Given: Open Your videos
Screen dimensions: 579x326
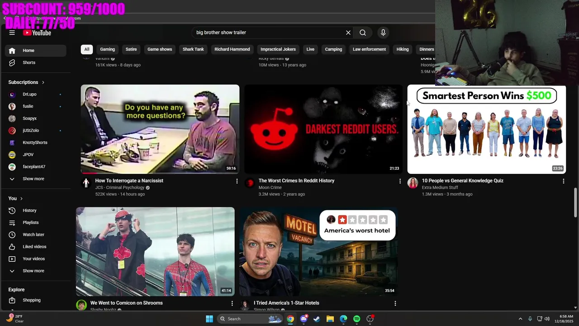Looking at the screenshot, I should click(x=35, y=259).
